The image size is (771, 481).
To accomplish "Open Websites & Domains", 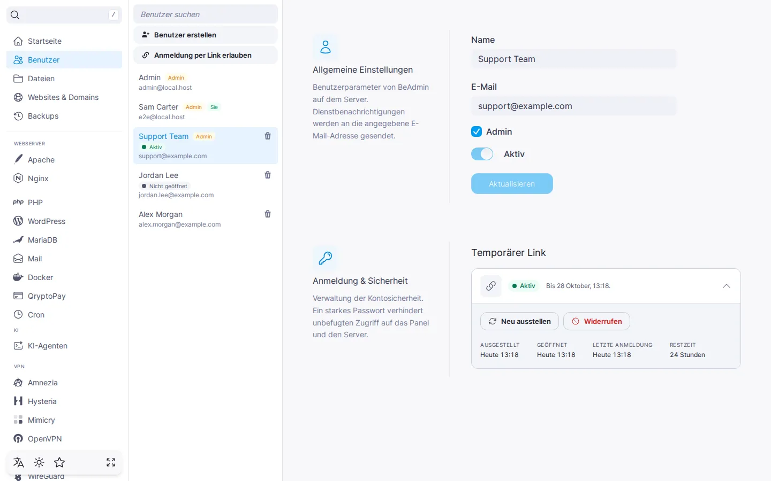I will tap(64, 97).
